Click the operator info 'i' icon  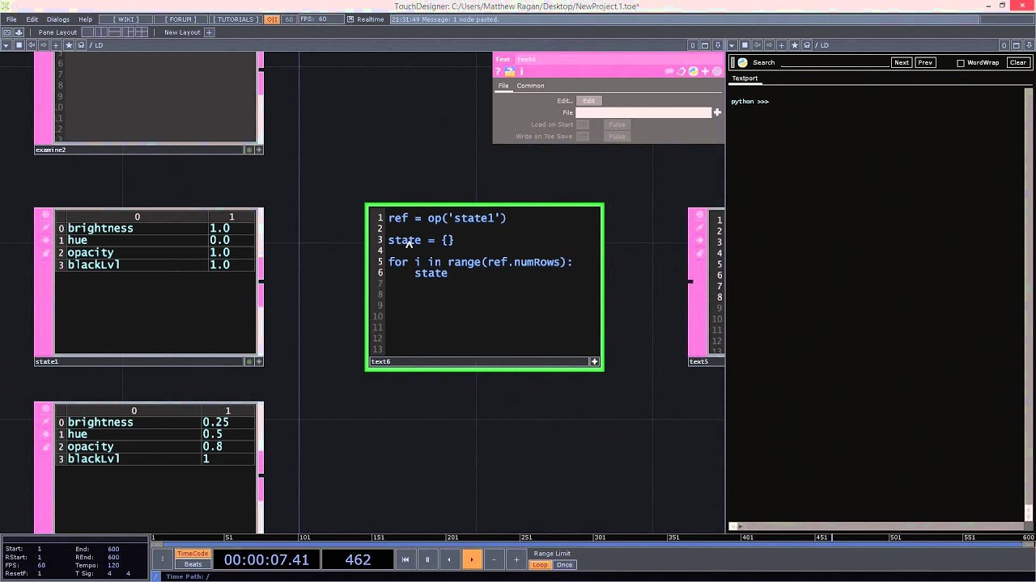(x=521, y=71)
